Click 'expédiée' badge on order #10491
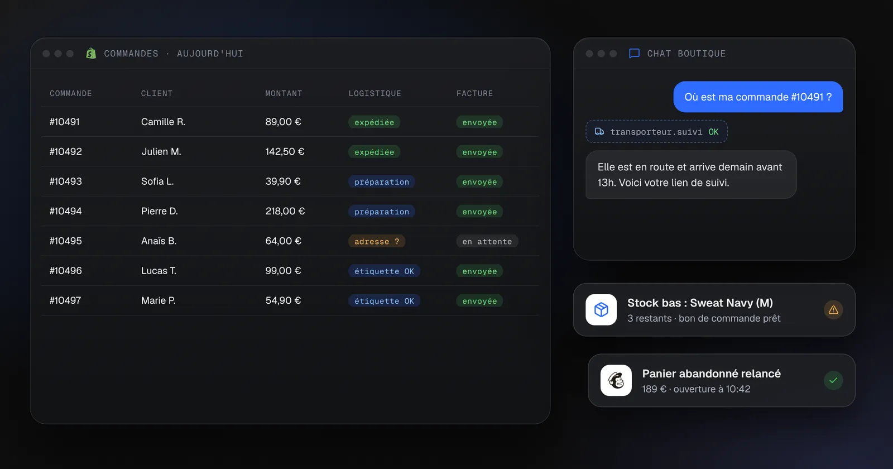 tap(374, 122)
